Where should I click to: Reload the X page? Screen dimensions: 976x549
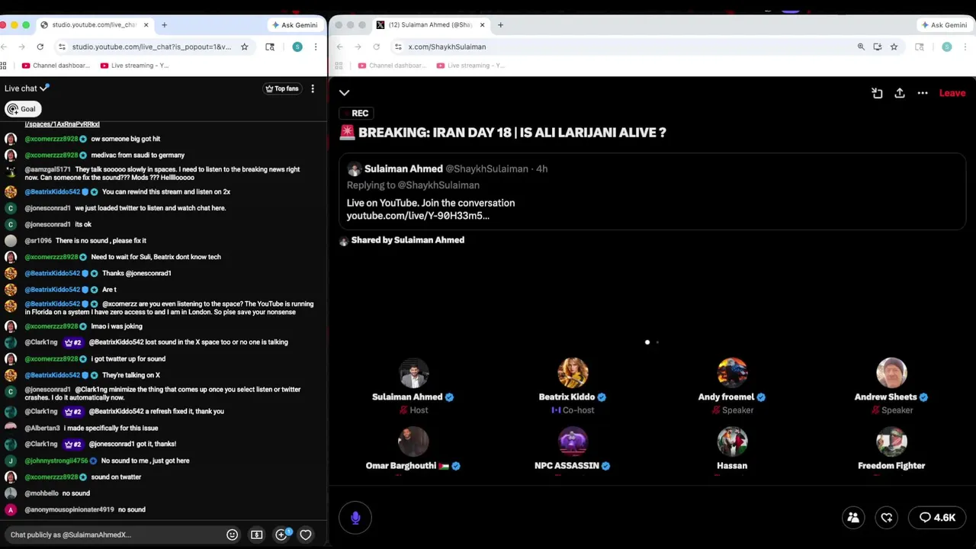(x=377, y=47)
